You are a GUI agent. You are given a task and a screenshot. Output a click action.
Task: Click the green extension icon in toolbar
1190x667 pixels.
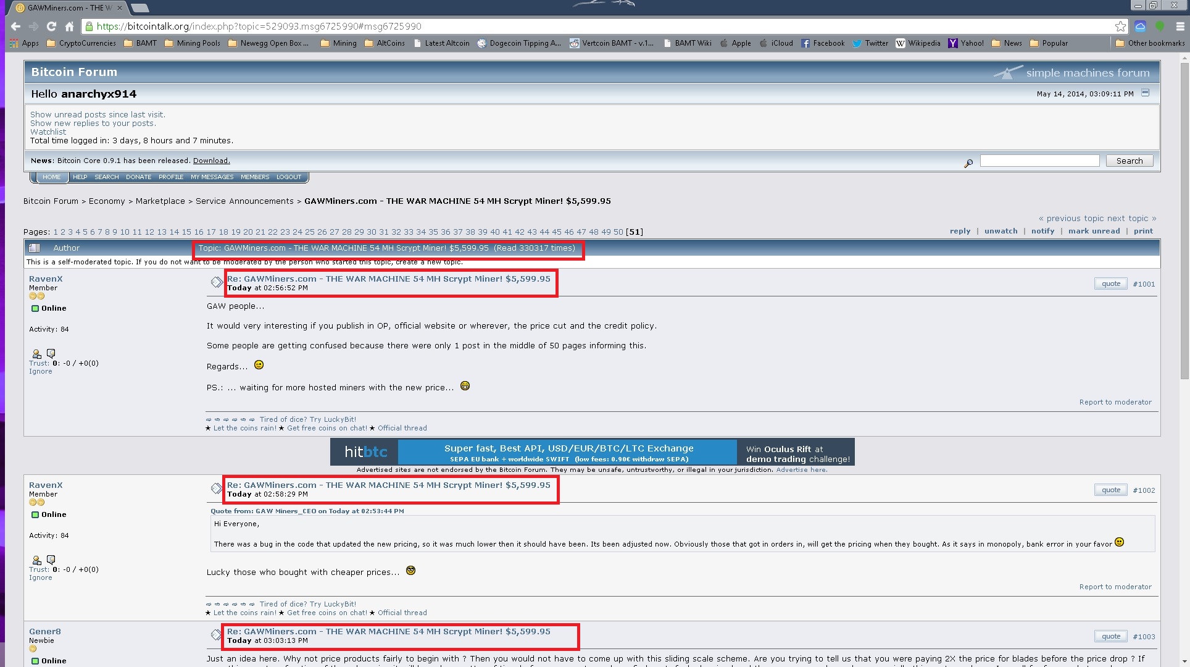tap(1160, 27)
